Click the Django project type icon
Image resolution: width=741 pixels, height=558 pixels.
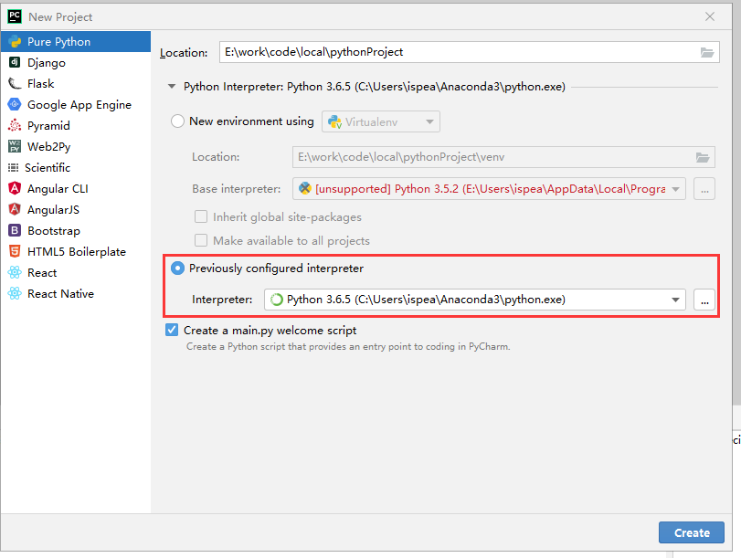point(15,62)
